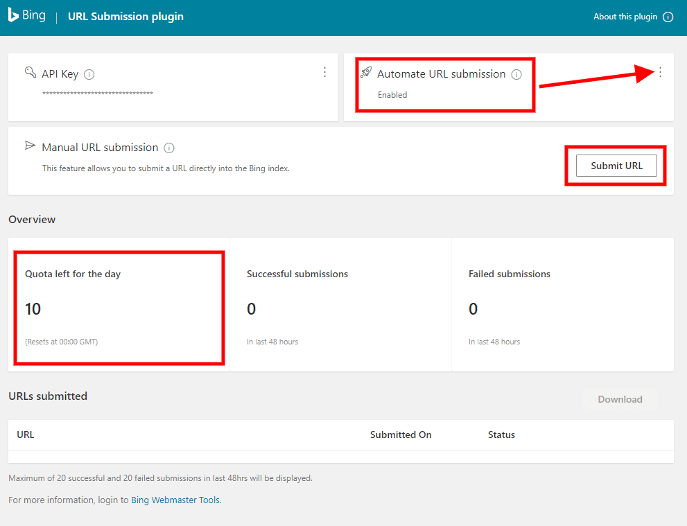Click the Status column header
Viewport: 687px width, 526px height.
click(x=501, y=435)
